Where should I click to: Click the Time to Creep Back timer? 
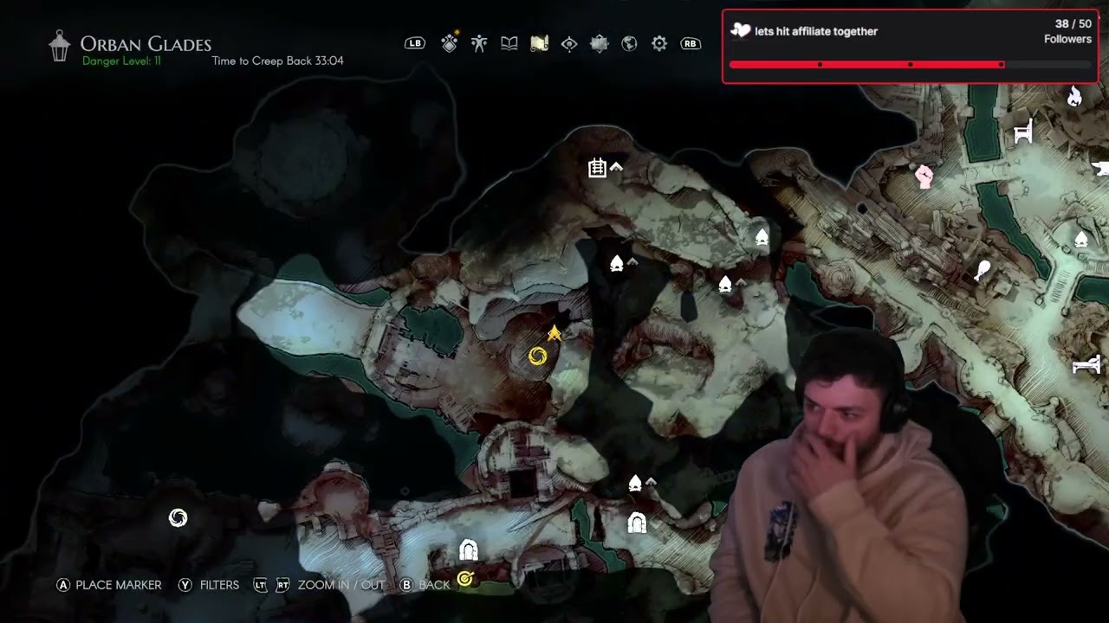277,61
